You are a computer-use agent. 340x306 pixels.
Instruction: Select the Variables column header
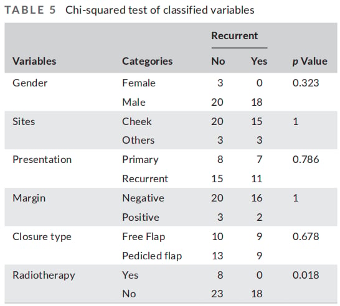coord(34,61)
